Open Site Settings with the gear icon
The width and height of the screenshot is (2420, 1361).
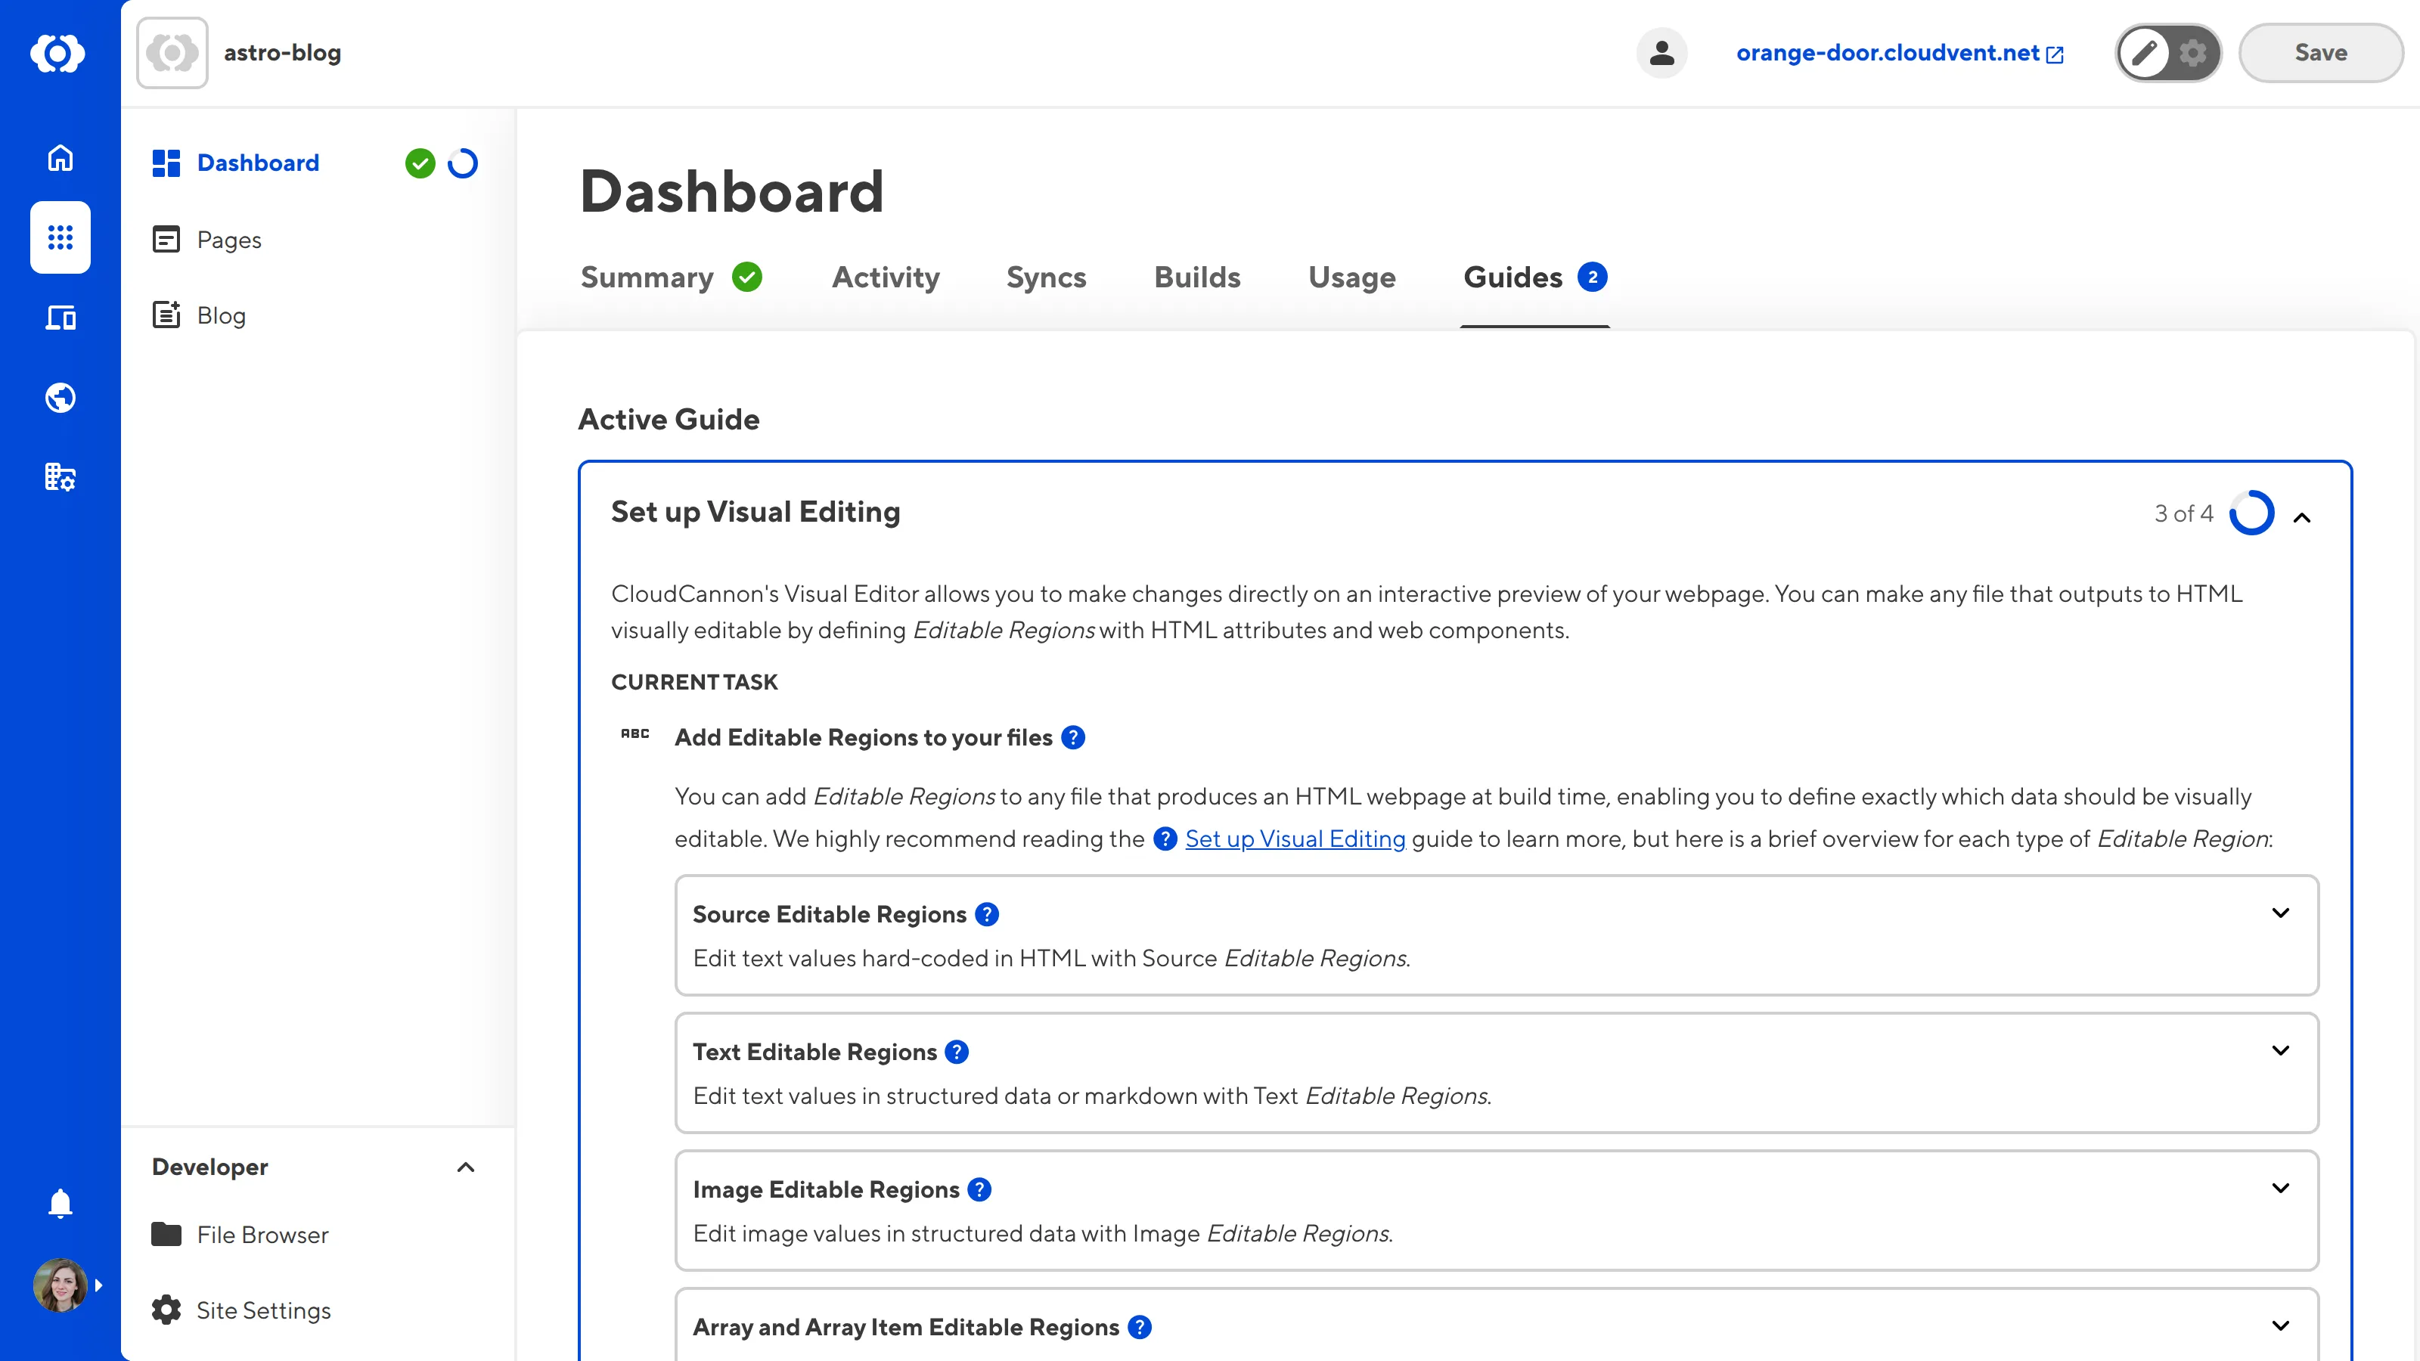pos(263,1310)
